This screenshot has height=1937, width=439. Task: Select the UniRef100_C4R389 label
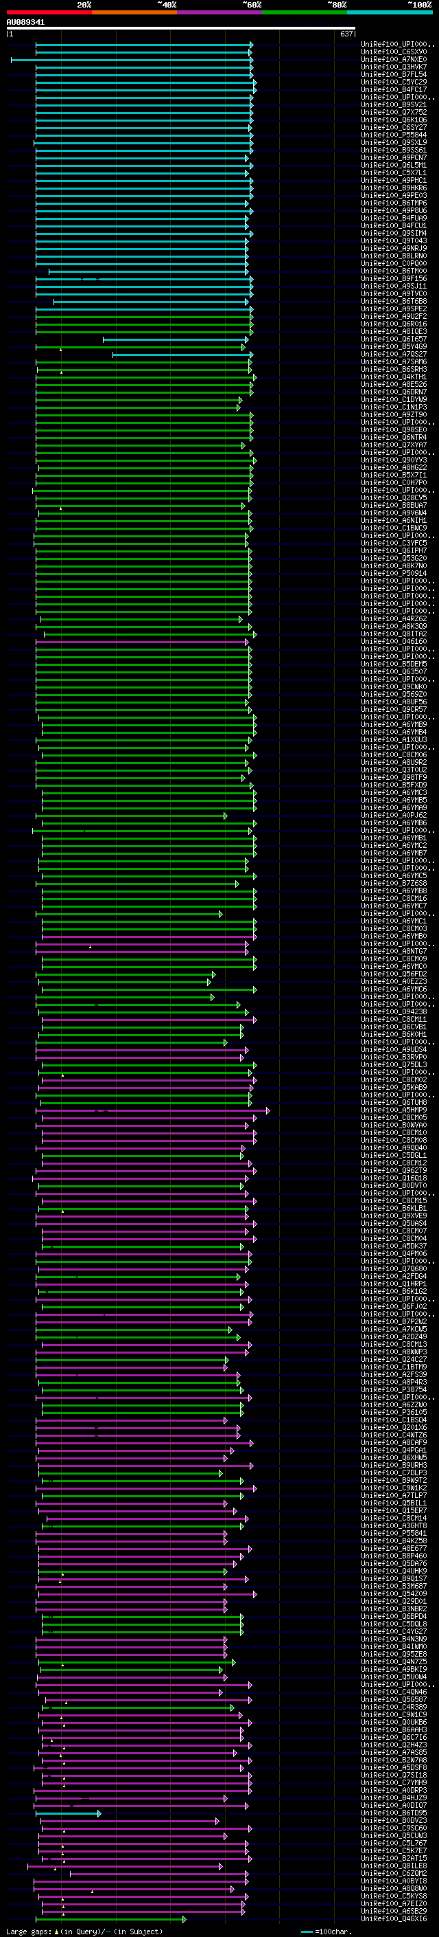394,1708
